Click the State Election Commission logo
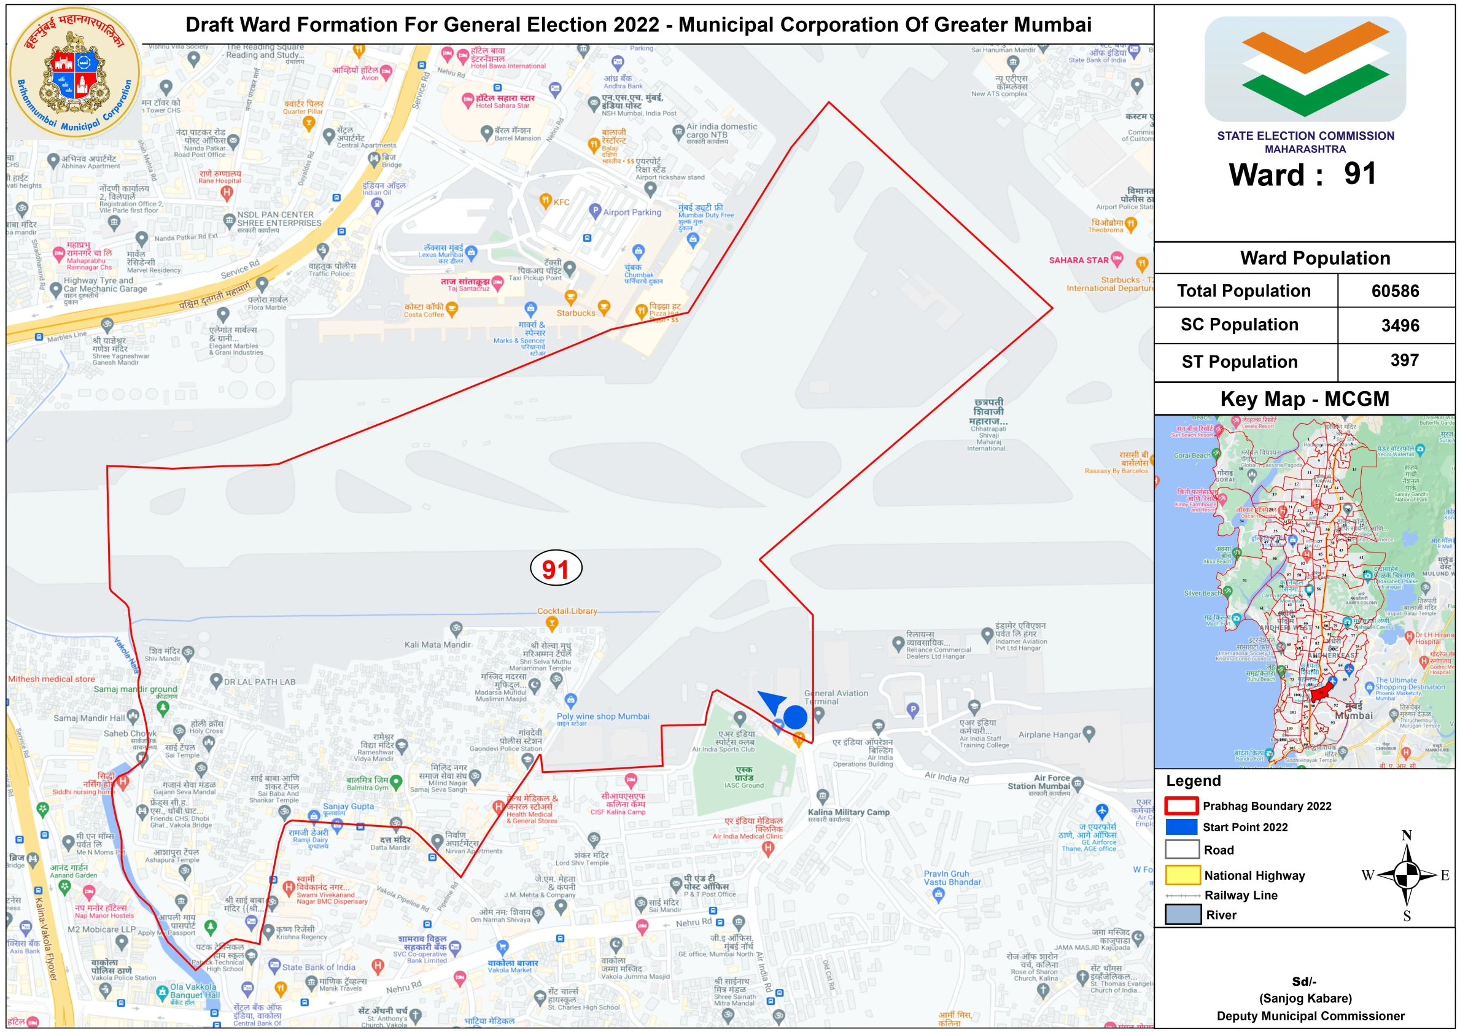This screenshot has width=1460, height=1032. [x=1305, y=69]
